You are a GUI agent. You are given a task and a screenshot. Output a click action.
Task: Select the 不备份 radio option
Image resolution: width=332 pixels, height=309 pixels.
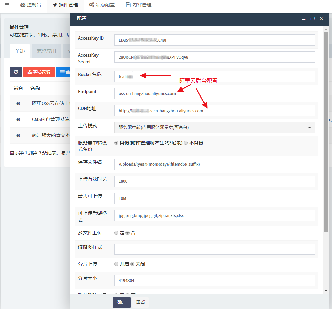pyautogui.click(x=186, y=143)
